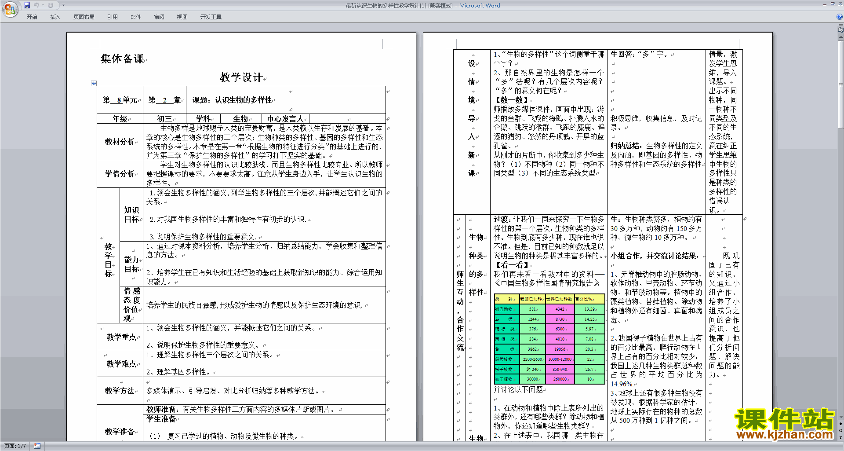Open the round Office button menu

(x=10, y=9)
